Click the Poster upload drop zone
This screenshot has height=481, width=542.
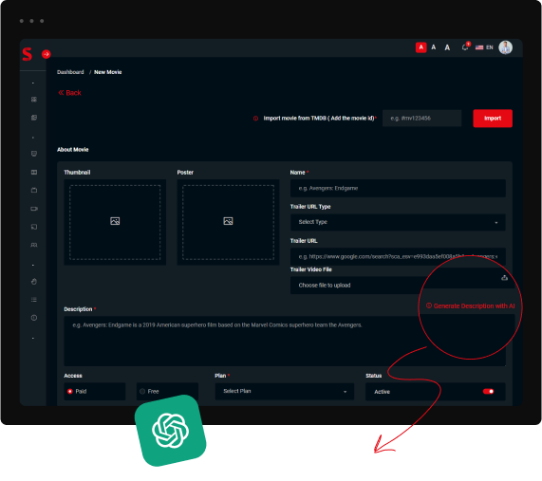pyautogui.click(x=228, y=222)
